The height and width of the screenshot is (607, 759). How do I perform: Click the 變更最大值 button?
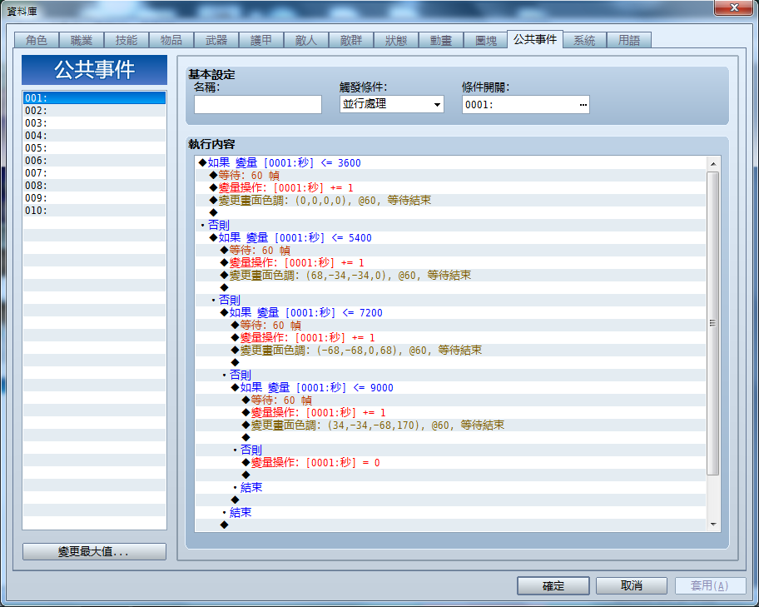(94, 551)
